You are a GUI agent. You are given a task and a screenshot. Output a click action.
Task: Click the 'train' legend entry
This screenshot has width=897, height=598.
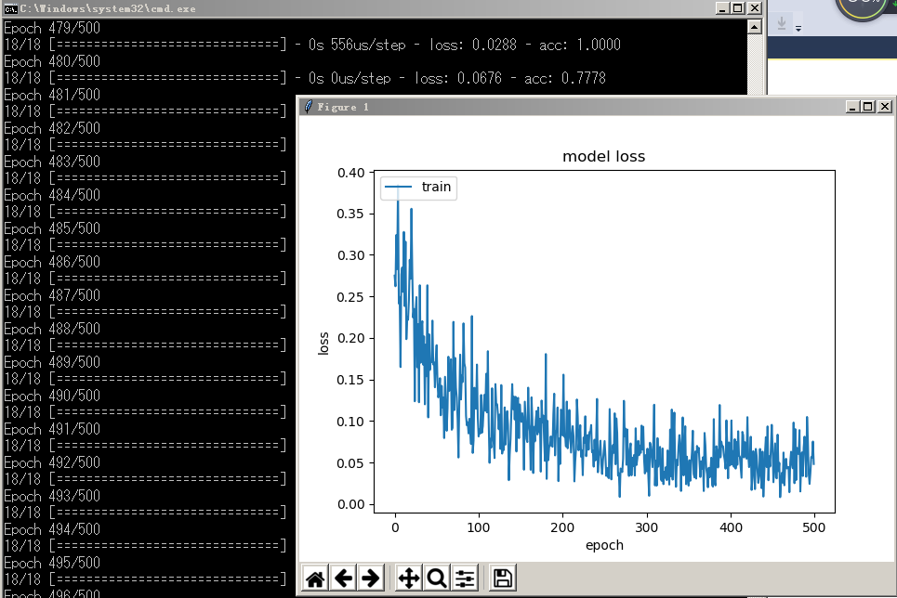435,187
